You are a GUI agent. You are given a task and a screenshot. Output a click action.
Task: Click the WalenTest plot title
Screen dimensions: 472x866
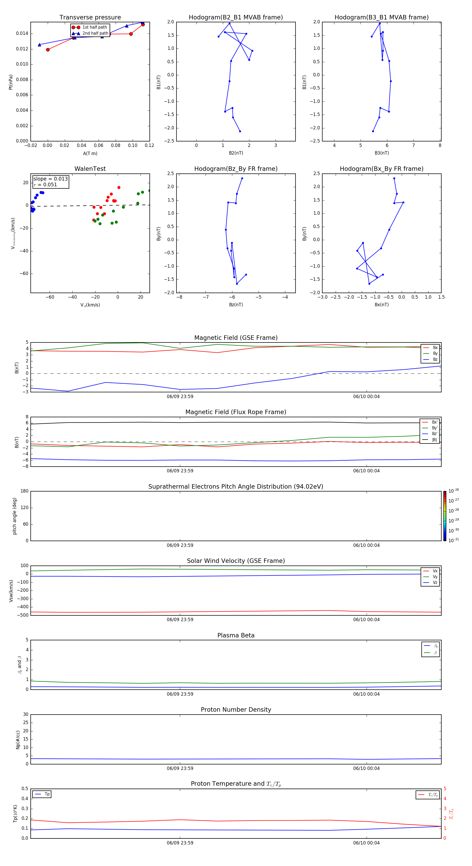pos(90,169)
